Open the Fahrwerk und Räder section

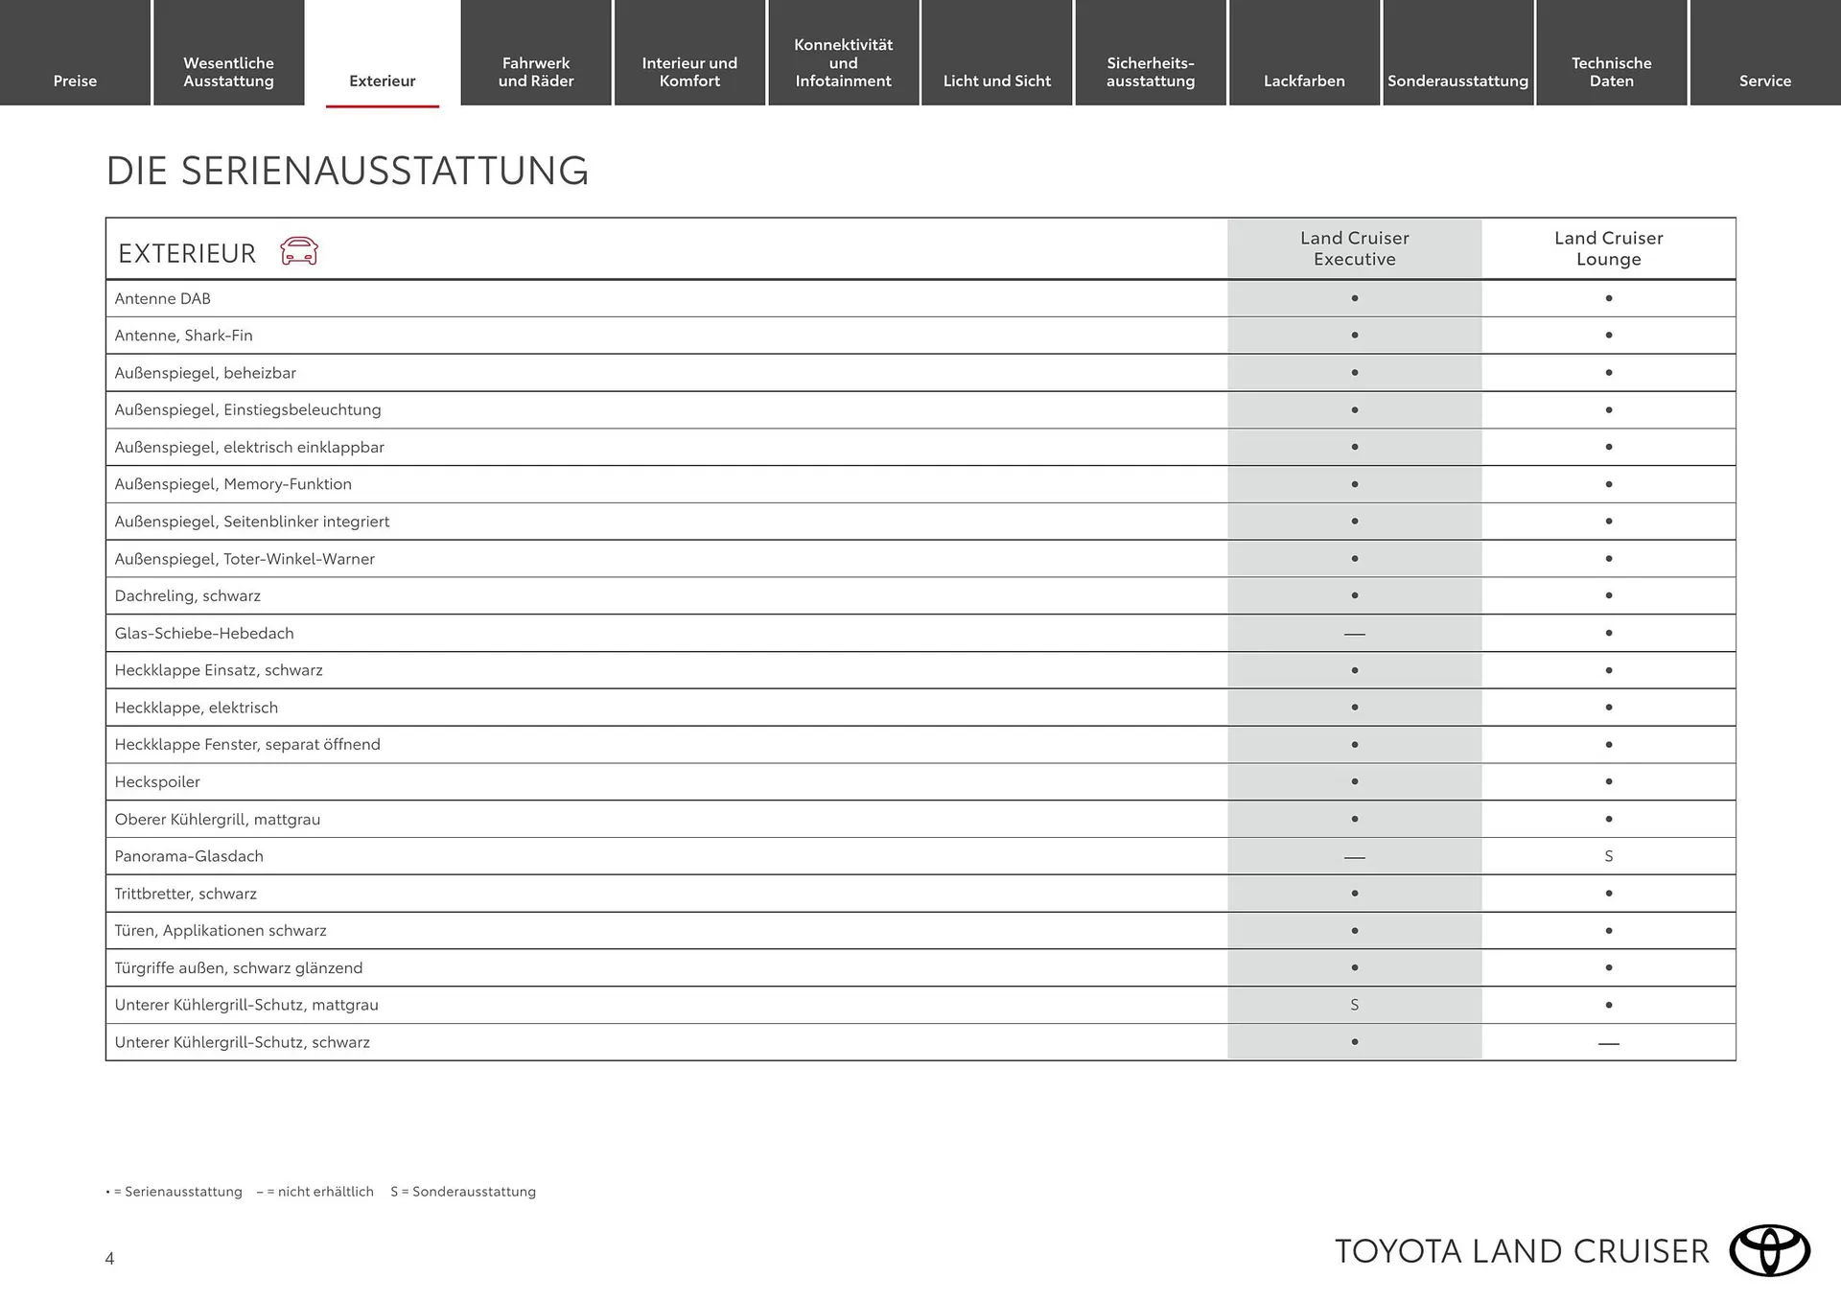click(535, 72)
